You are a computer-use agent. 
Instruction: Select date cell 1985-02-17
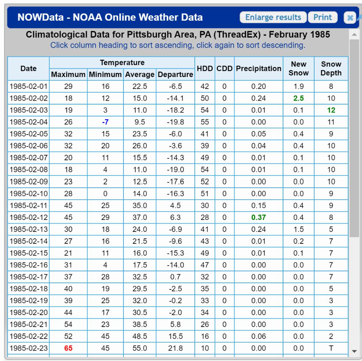(28, 277)
